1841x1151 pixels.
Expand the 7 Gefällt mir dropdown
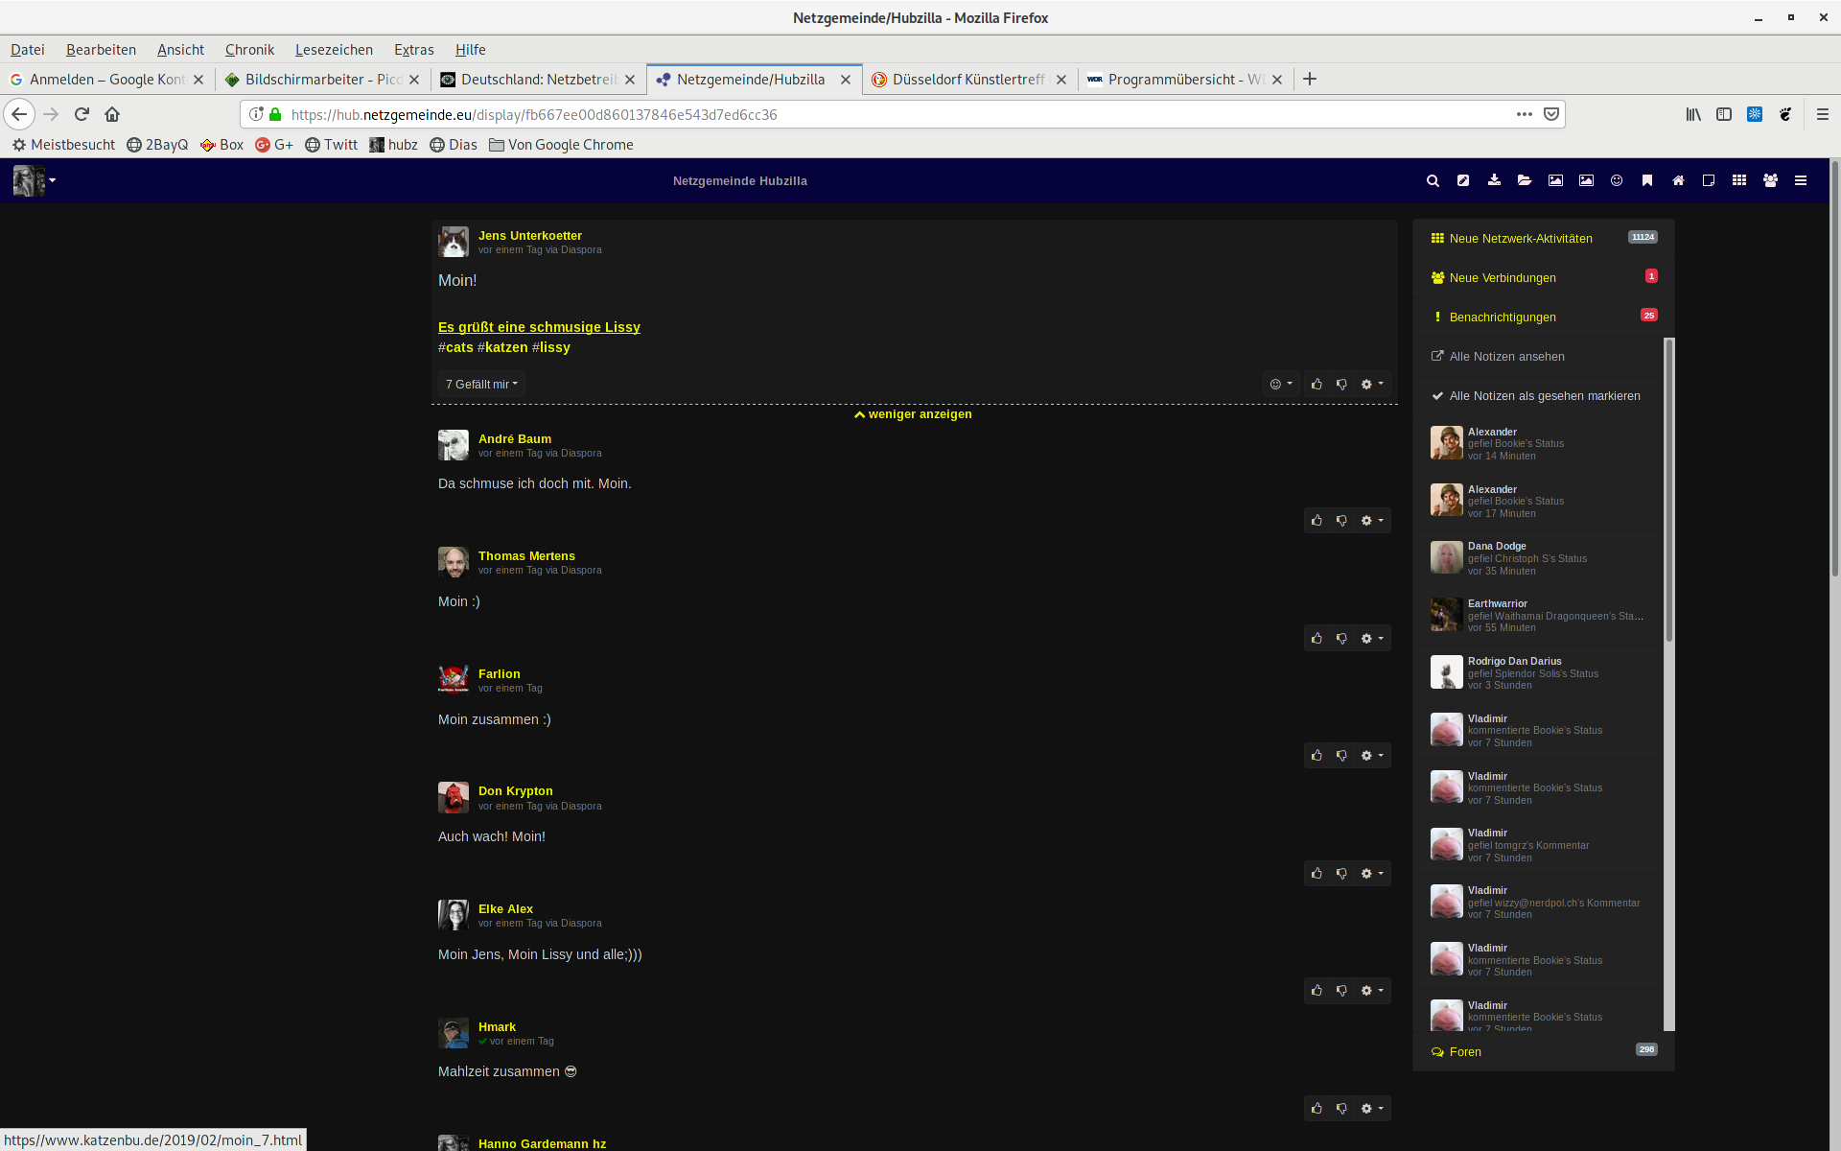click(x=481, y=385)
